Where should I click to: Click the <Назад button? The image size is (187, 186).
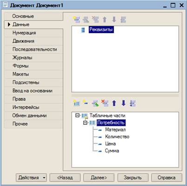tap(65, 178)
